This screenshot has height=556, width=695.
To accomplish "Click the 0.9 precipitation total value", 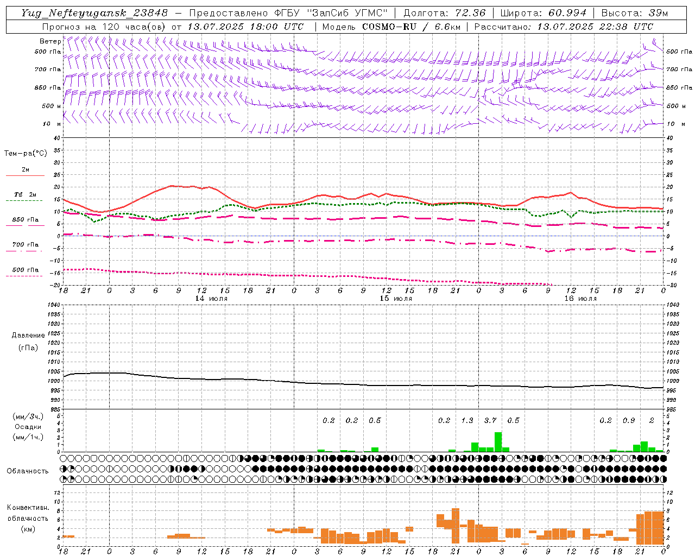I will 629,420.
